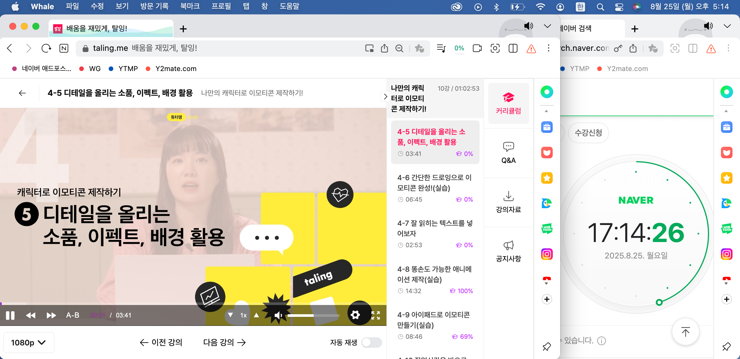Viewport: 740px width, 359px height.
Task: Open the 공지사항 announcements section
Action: 508,251
